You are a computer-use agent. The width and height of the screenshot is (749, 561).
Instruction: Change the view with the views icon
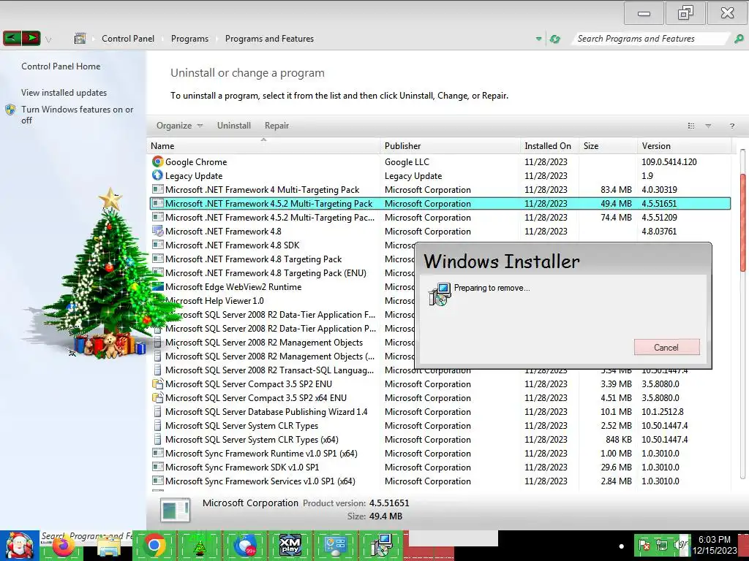pos(690,126)
